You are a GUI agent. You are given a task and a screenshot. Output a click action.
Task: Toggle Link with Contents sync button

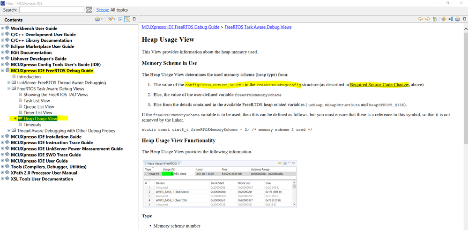pos(127,19)
